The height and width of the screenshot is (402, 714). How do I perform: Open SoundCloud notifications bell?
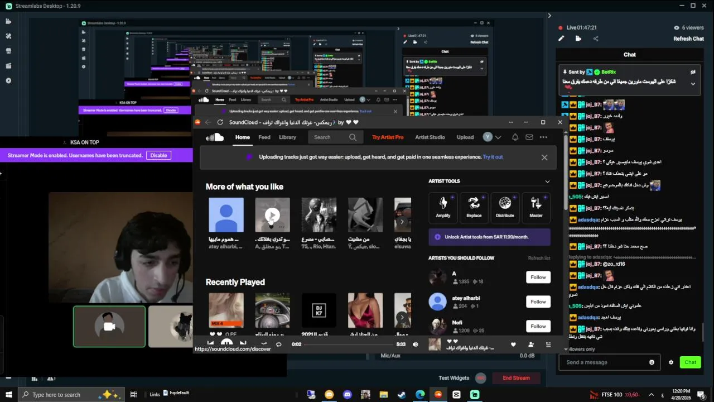pyautogui.click(x=515, y=137)
